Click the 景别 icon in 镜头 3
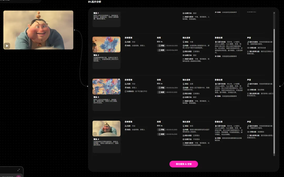Image resolution: width=284 pixels, height=177 pixels. tap(184, 84)
